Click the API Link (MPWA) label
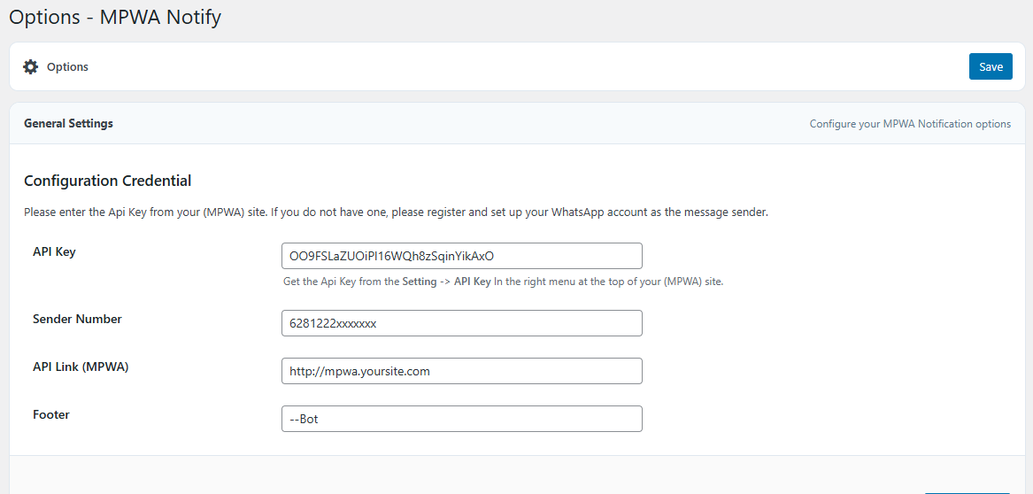 pos(81,367)
